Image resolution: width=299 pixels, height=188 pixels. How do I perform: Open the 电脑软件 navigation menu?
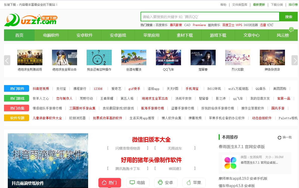(x=51, y=35)
